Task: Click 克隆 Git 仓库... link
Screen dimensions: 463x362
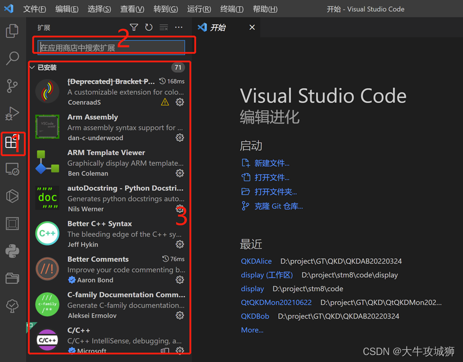Action: [279, 206]
